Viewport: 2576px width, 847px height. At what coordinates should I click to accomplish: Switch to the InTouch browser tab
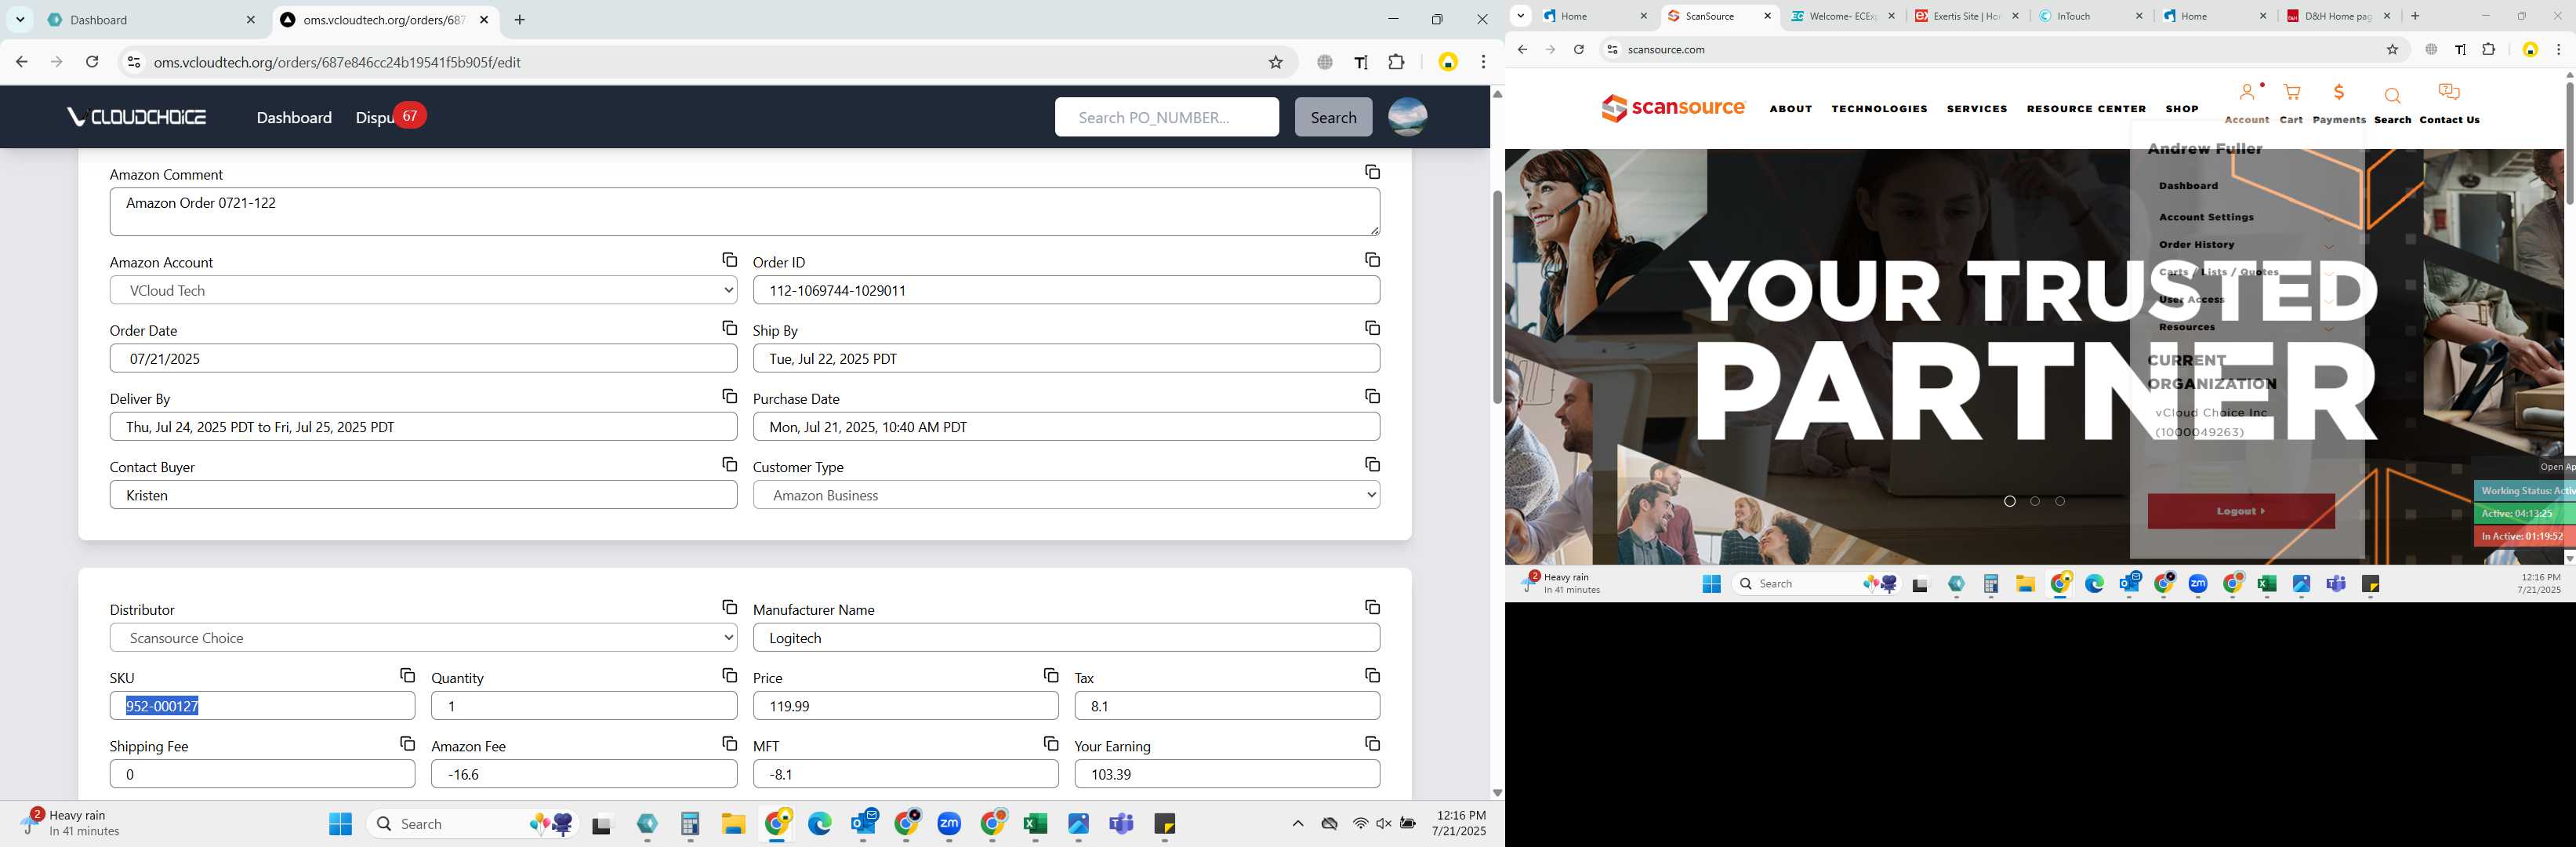pos(2089,16)
